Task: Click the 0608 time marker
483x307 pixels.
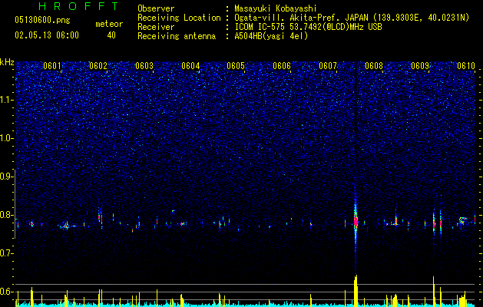Action: tap(374, 66)
